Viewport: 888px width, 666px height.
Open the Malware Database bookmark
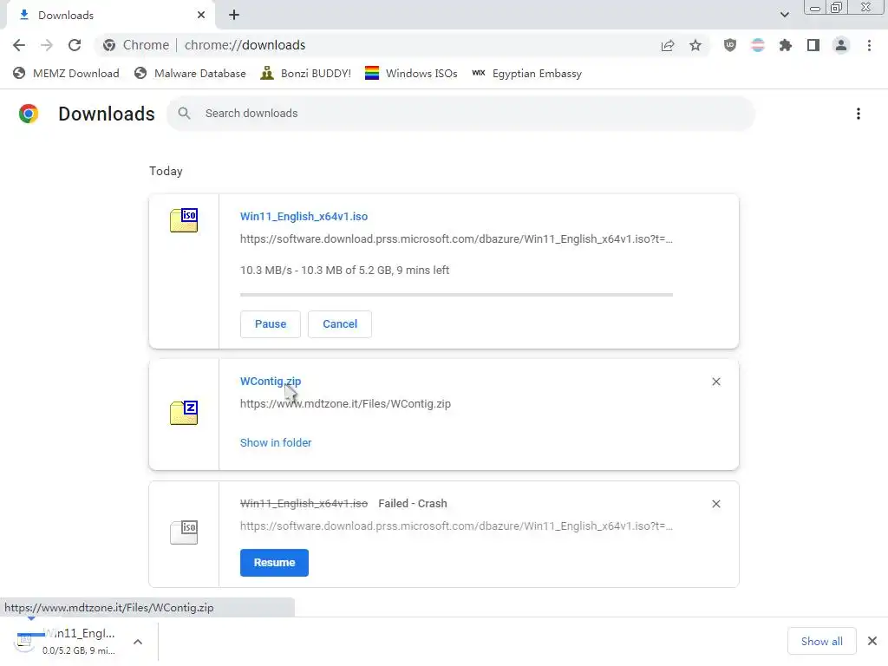point(190,74)
